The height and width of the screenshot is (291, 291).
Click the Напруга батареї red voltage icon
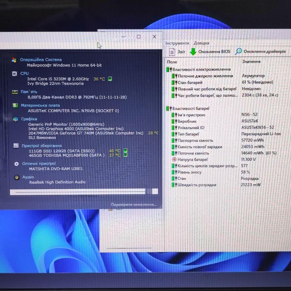174,159
